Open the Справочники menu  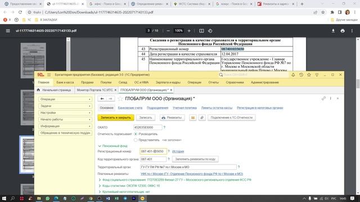point(235,82)
